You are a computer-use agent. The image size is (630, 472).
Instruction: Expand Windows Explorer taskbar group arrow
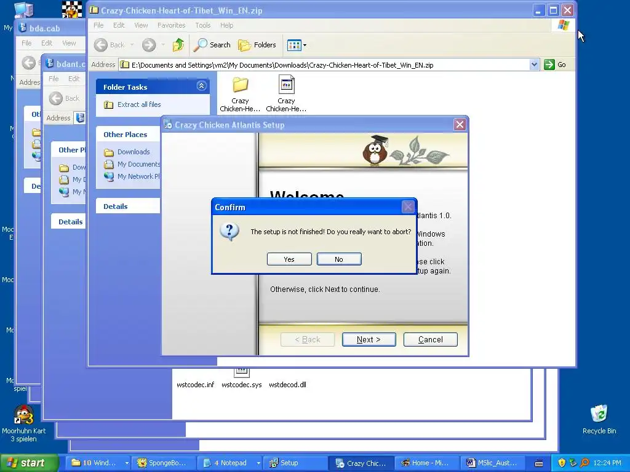127,463
